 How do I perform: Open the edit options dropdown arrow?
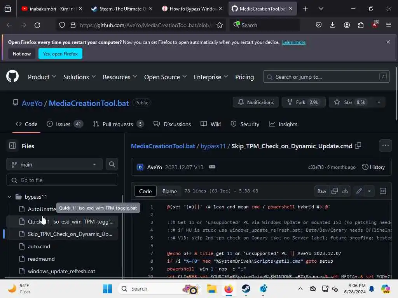[369, 191]
